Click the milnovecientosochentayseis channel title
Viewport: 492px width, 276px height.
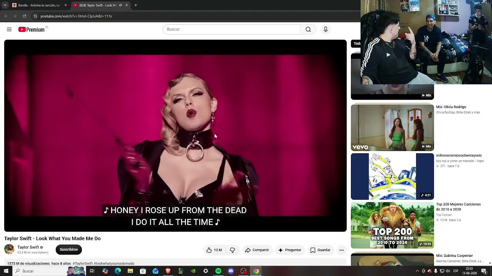click(x=459, y=156)
